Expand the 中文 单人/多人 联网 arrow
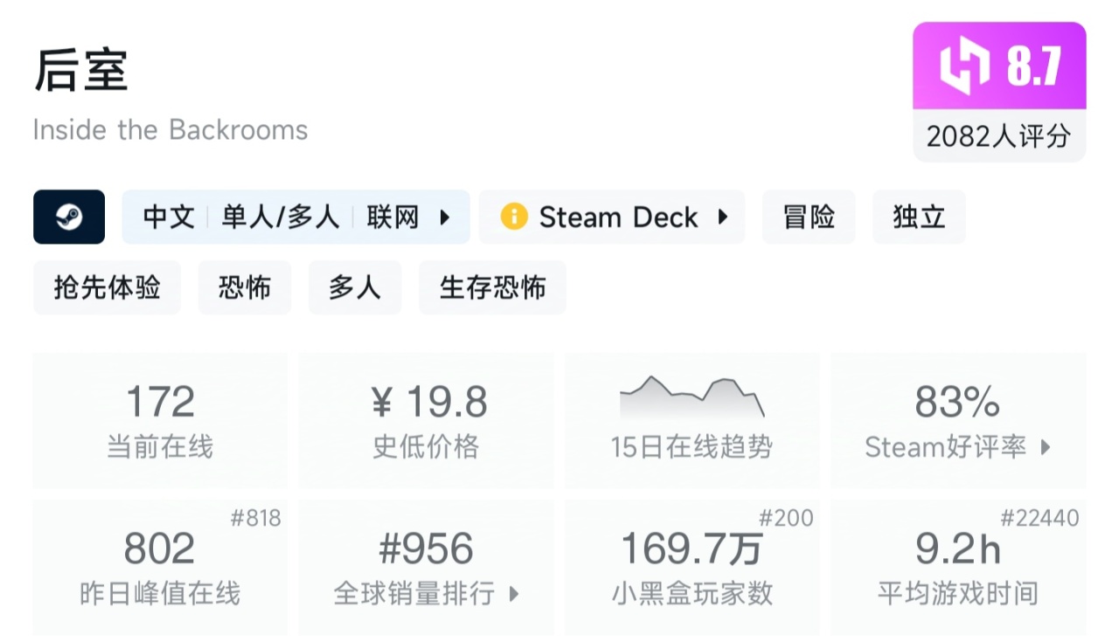Image resolution: width=1119 pixels, height=642 pixels. point(445,217)
